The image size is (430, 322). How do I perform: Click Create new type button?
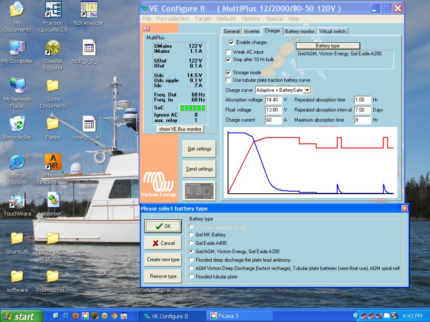pos(163,260)
